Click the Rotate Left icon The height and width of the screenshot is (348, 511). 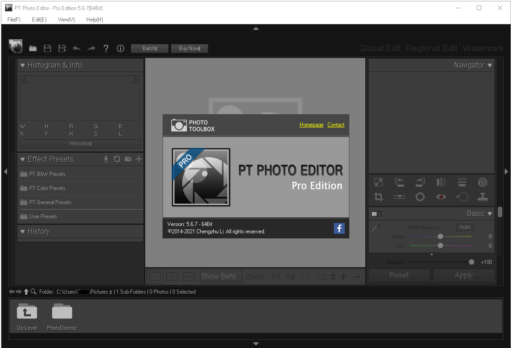(x=399, y=182)
